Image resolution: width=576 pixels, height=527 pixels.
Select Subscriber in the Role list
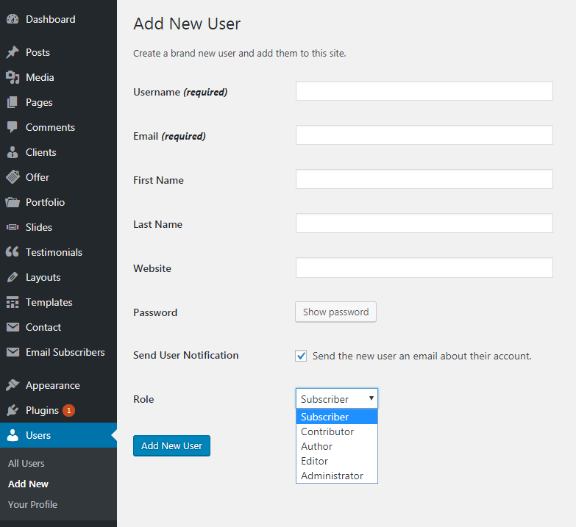coord(336,417)
